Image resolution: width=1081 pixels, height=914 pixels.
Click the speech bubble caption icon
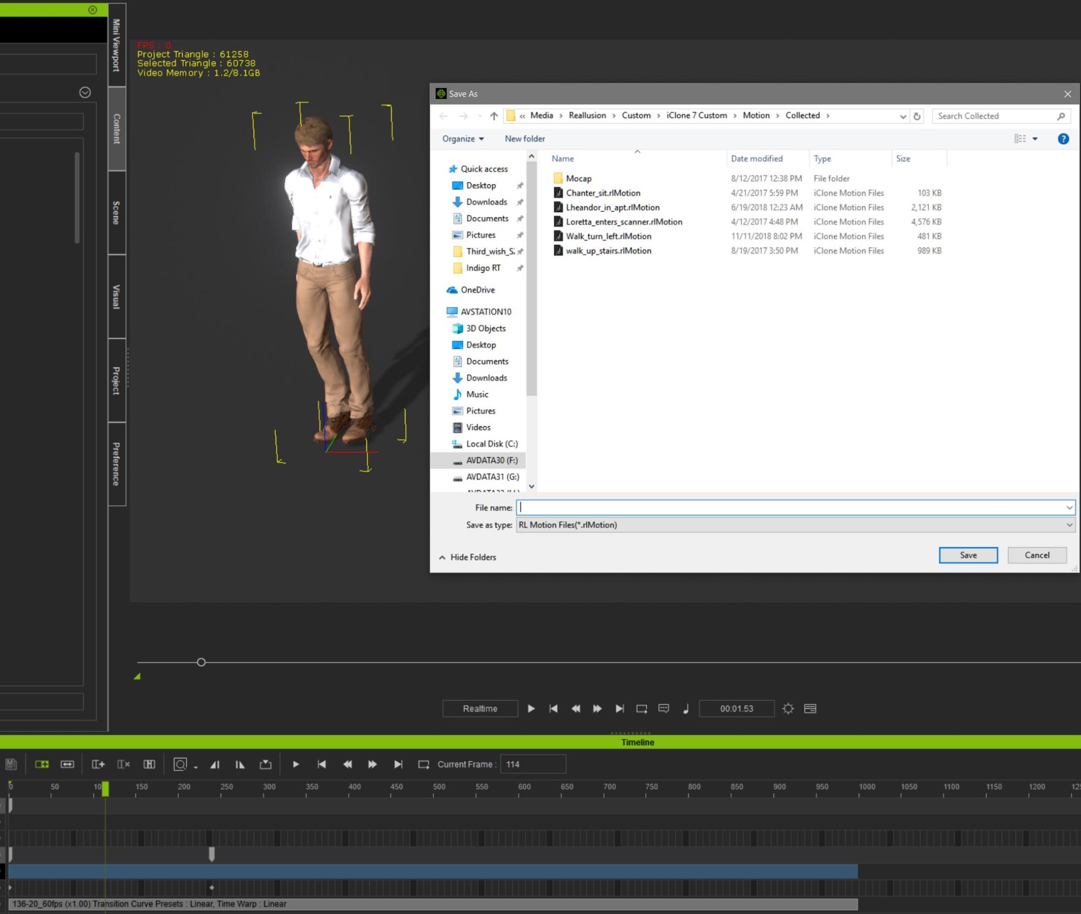click(664, 709)
